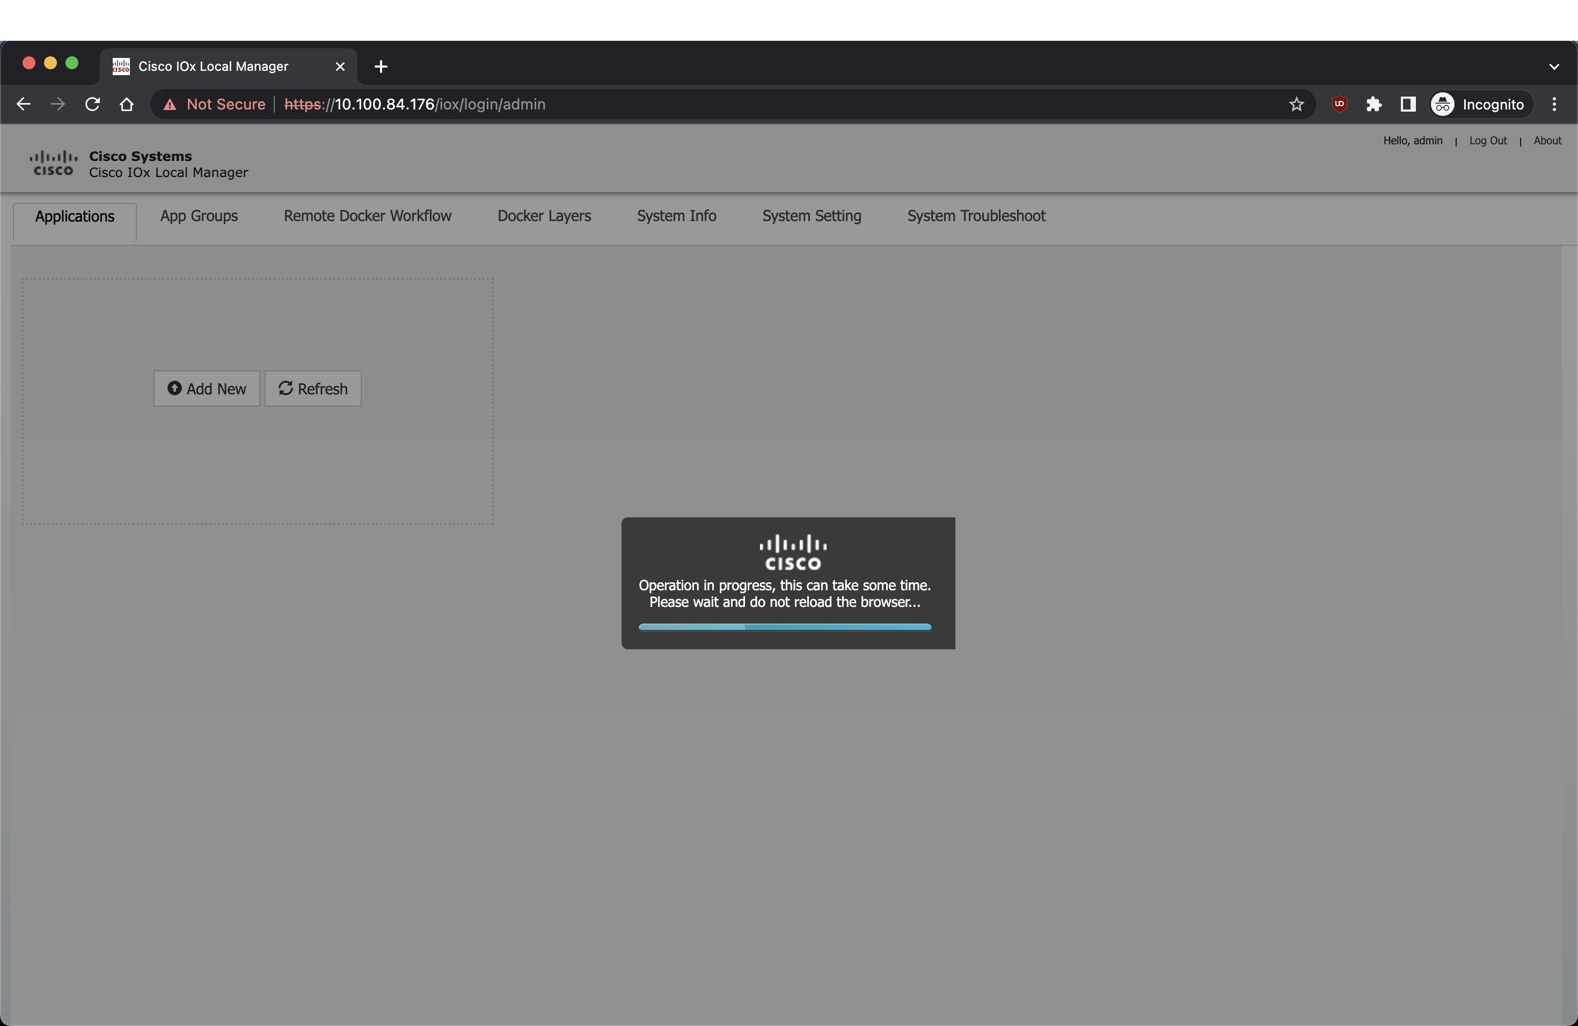Open the uBlock shield extension icon
This screenshot has height=1026, width=1578.
click(1339, 104)
